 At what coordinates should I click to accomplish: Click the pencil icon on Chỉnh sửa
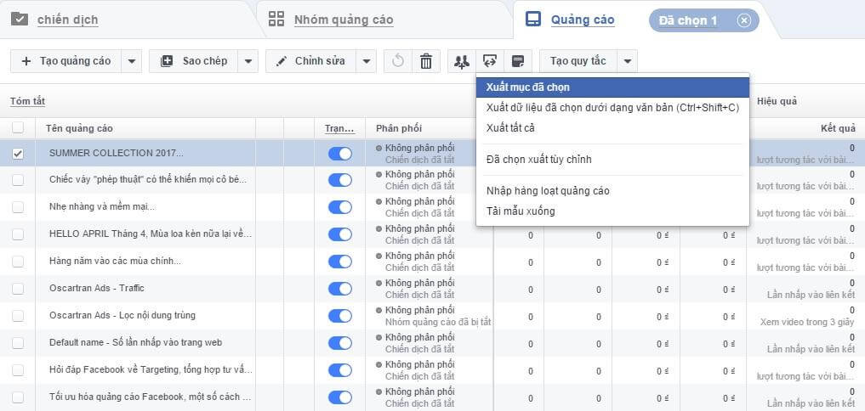tap(282, 61)
